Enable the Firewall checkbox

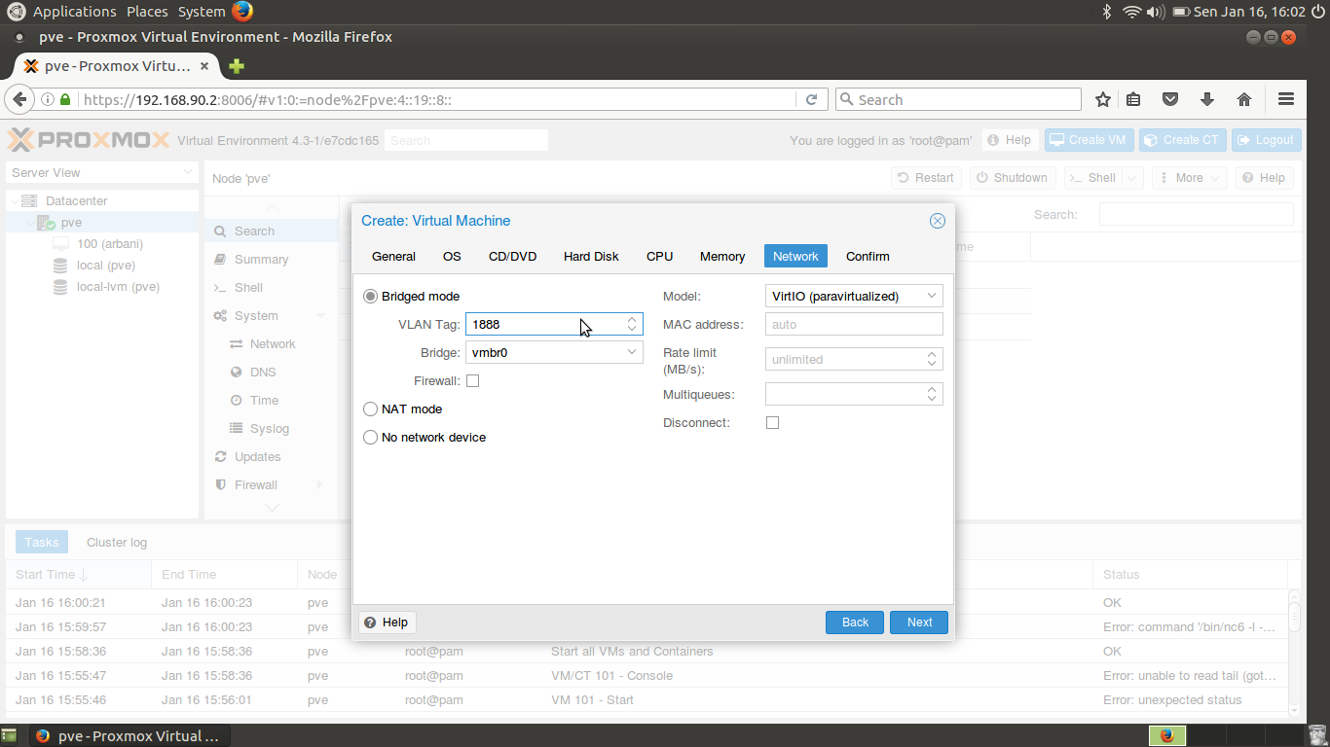click(473, 381)
